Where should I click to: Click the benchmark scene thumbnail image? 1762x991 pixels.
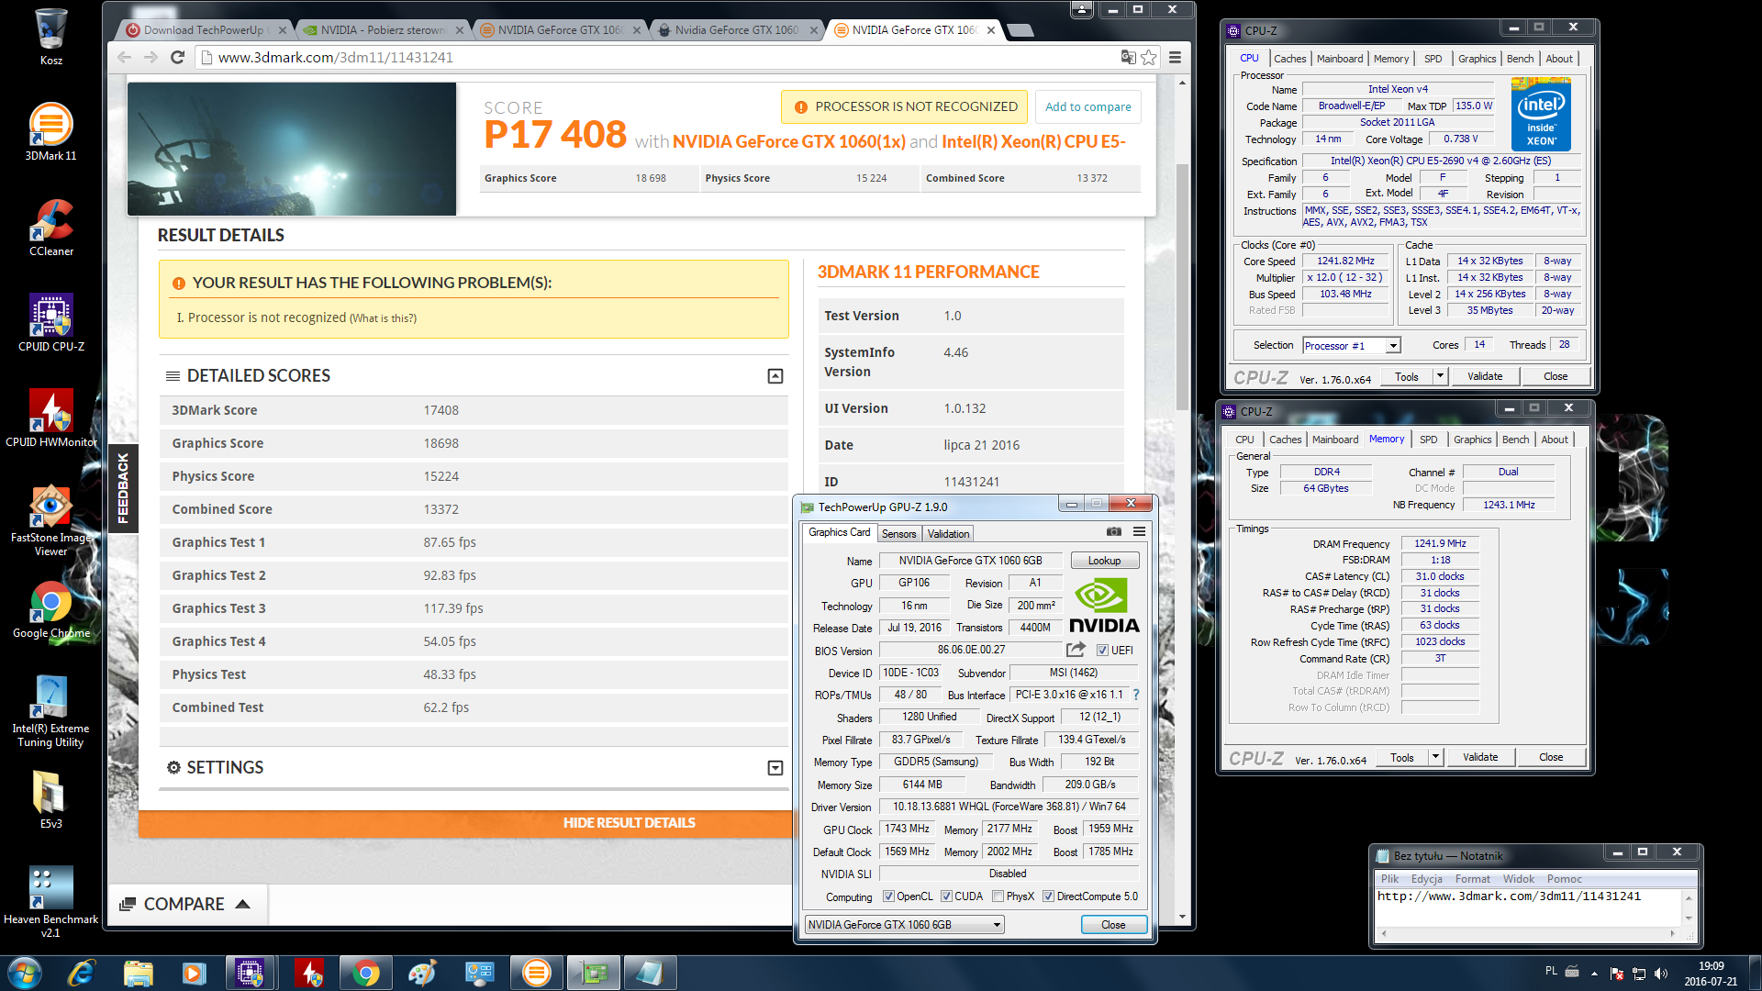tap(292, 149)
